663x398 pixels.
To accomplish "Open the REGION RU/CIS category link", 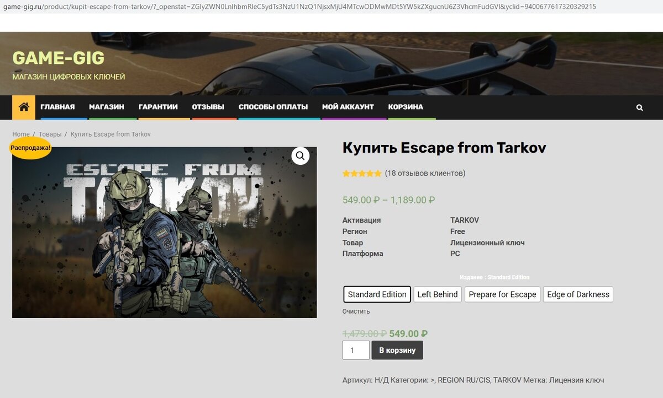I will point(463,380).
